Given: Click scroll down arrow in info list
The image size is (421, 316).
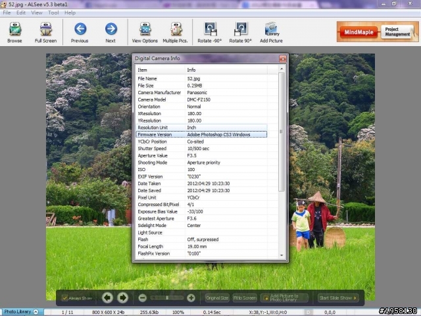Looking at the screenshot, I should (x=282, y=255).
